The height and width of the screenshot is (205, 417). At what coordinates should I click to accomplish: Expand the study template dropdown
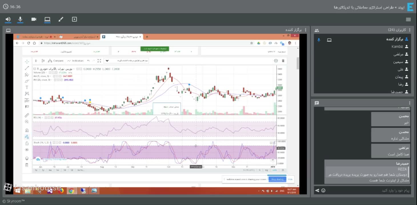107,61
